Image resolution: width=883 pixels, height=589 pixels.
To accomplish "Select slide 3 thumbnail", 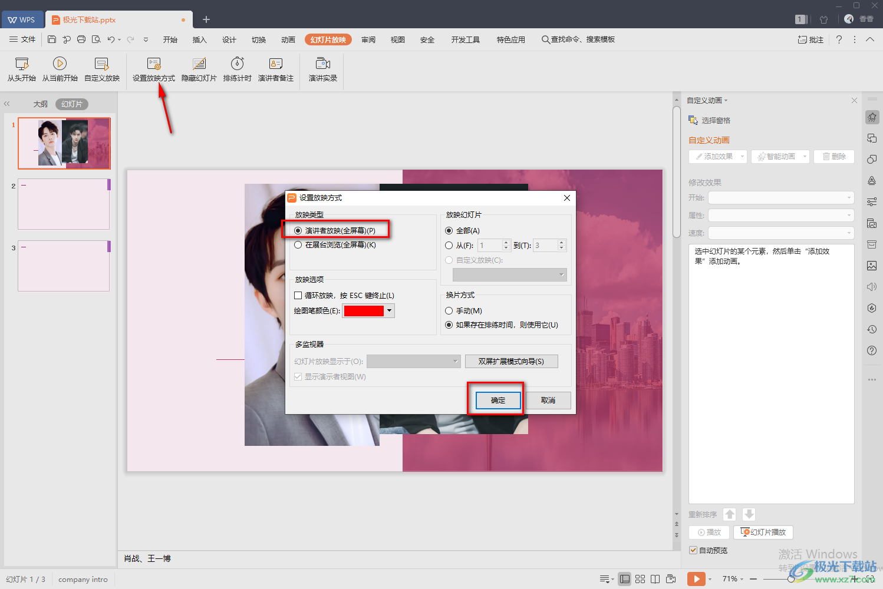I will [64, 266].
